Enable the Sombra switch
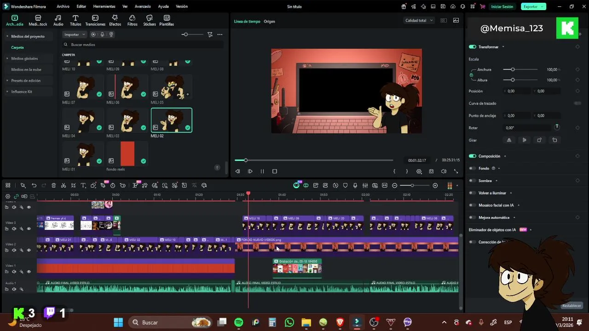589x331 pixels. (472, 181)
